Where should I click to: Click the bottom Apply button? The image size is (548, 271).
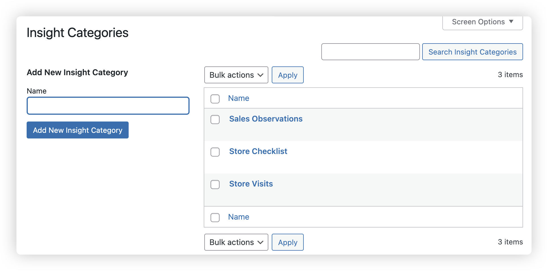coord(288,242)
